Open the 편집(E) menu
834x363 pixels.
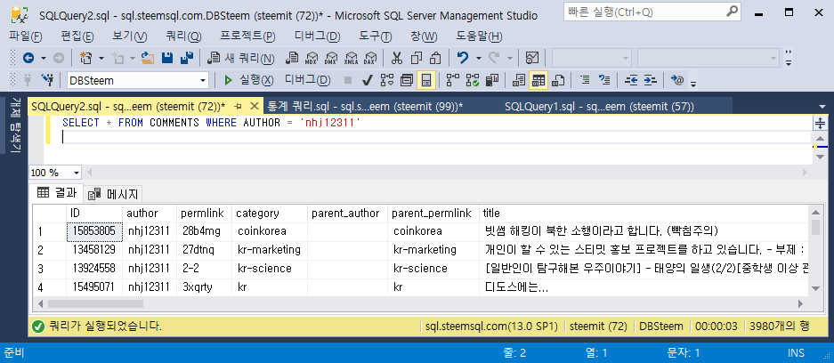click(x=77, y=36)
